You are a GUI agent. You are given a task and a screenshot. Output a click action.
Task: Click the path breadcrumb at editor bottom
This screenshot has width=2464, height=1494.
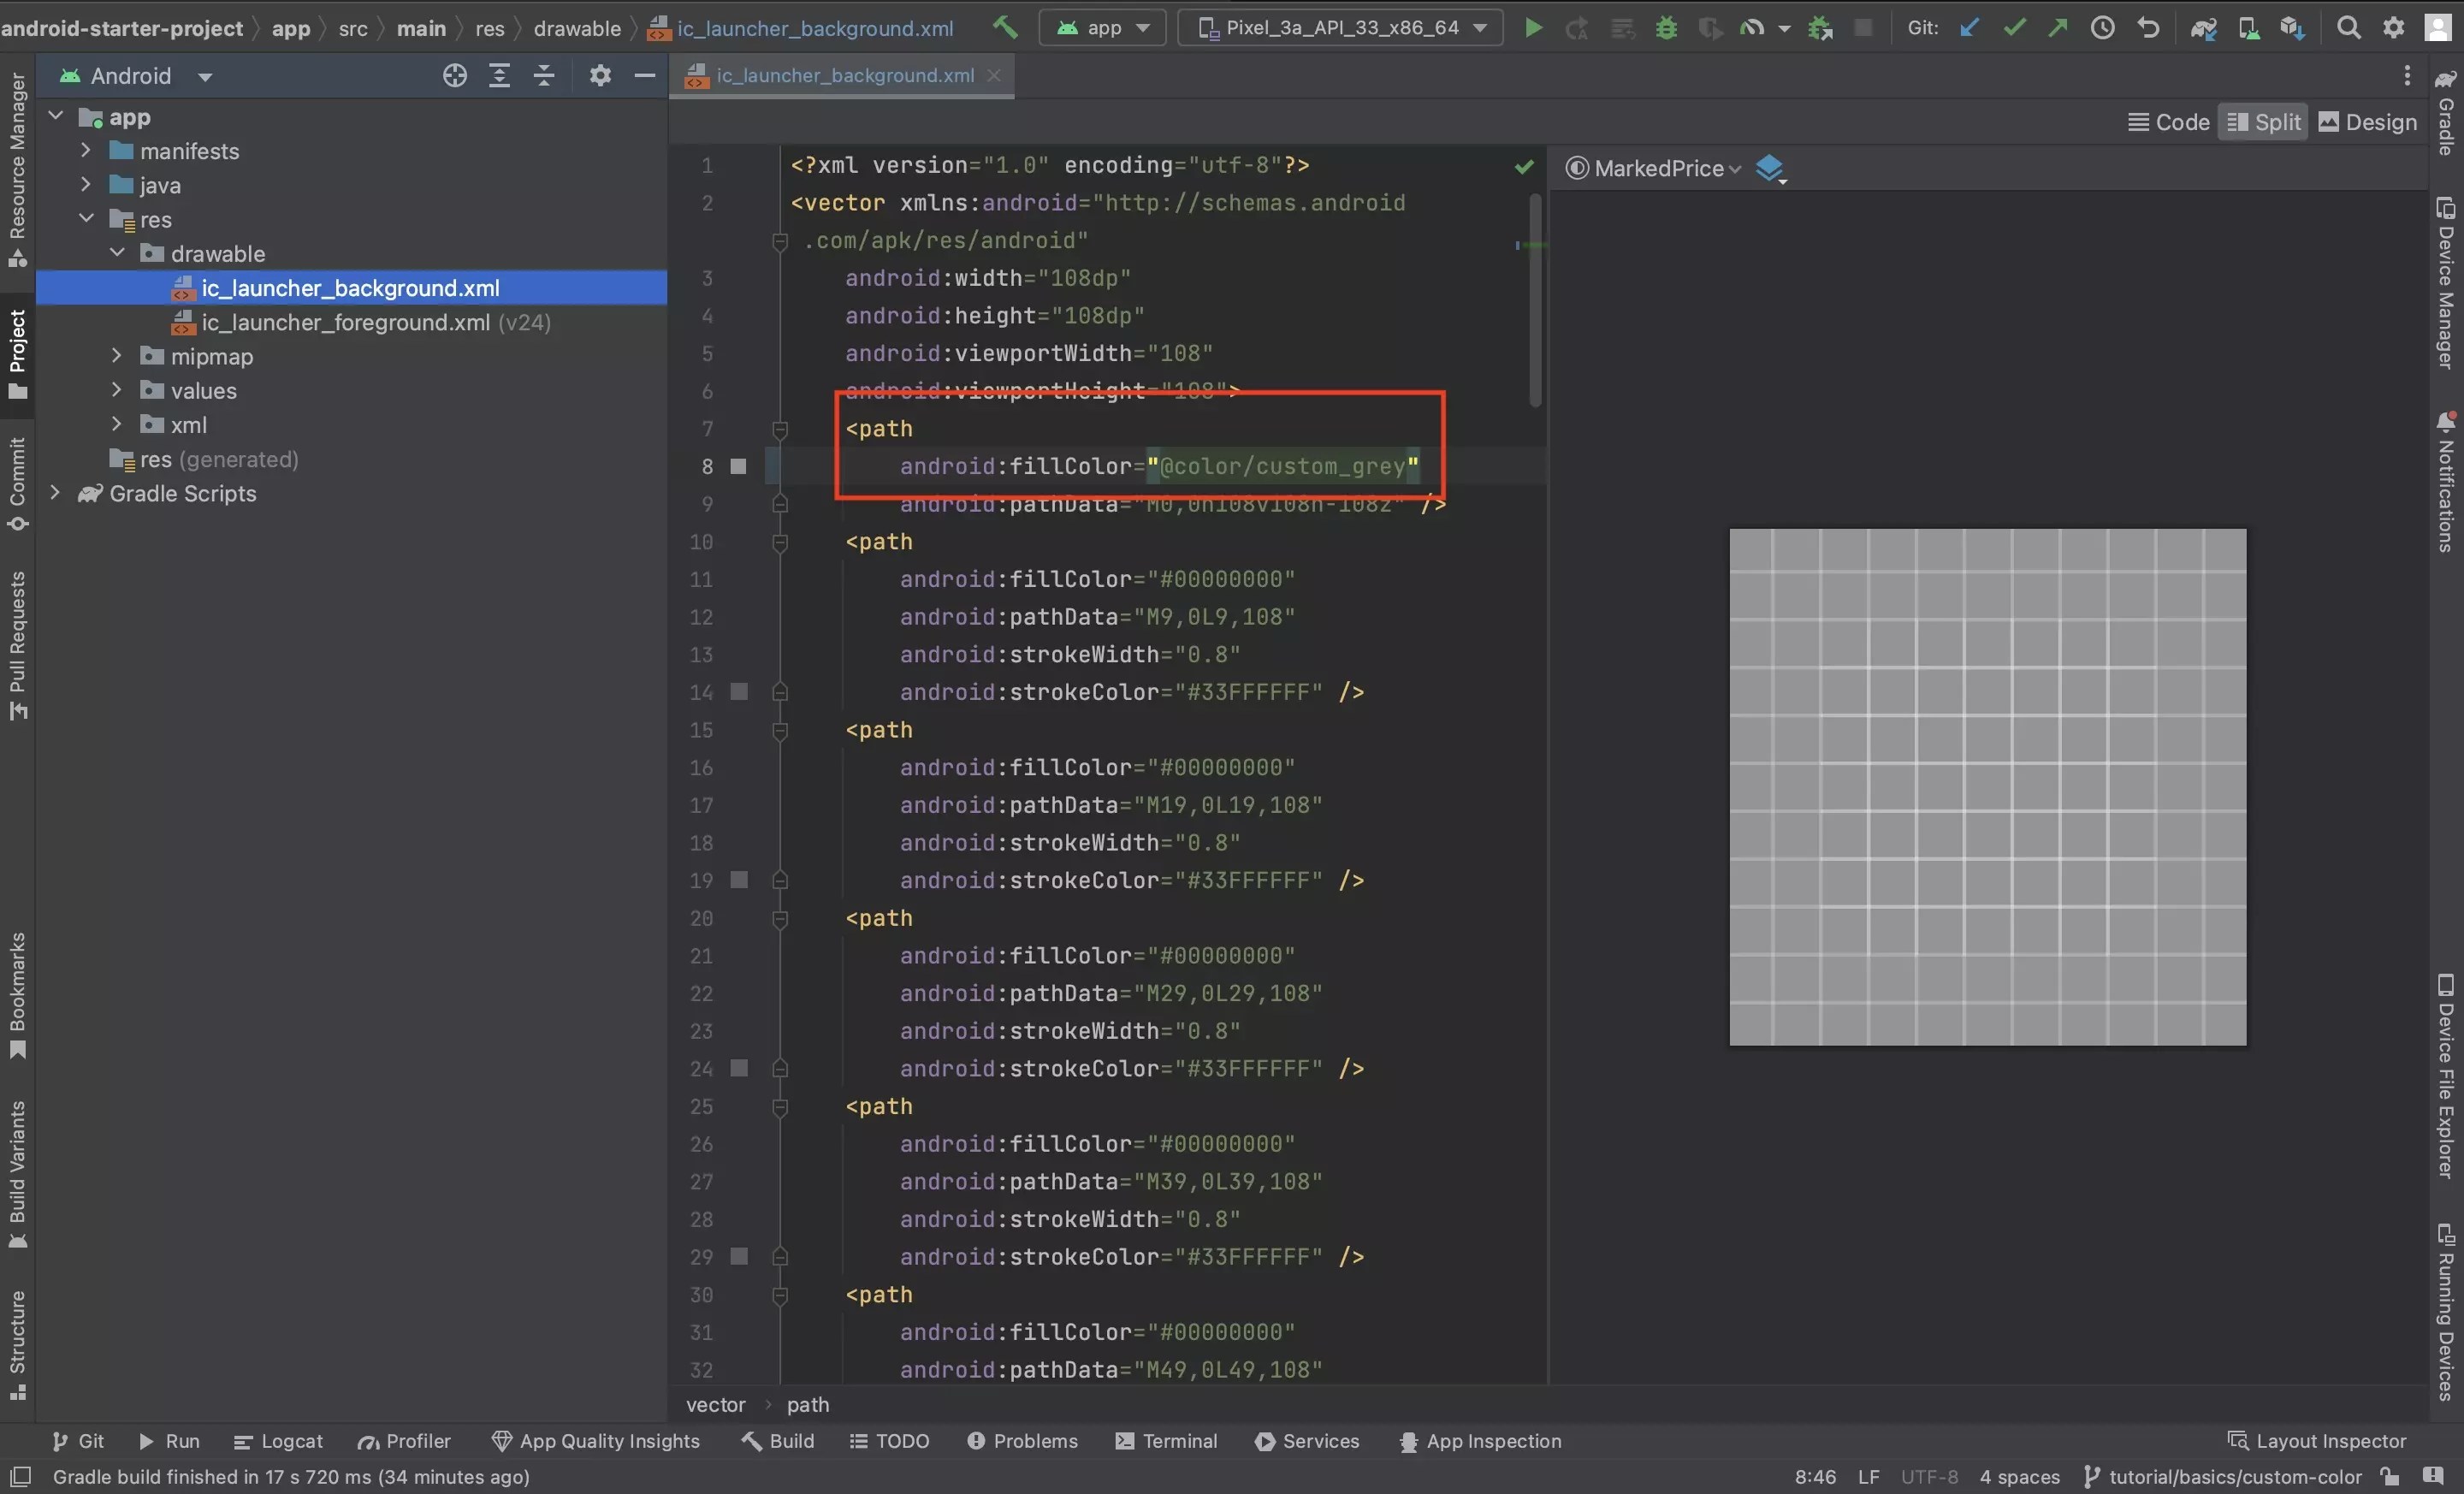point(808,1405)
